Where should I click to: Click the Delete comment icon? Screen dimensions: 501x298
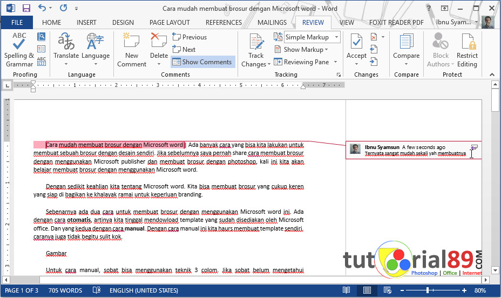[159, 40]
